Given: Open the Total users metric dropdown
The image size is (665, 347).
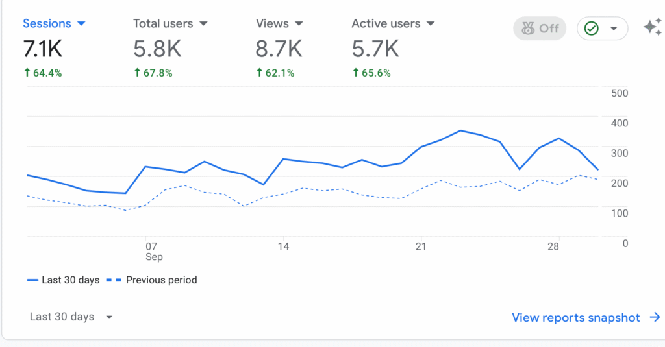Looking at the screenshot, I should 203,24.
